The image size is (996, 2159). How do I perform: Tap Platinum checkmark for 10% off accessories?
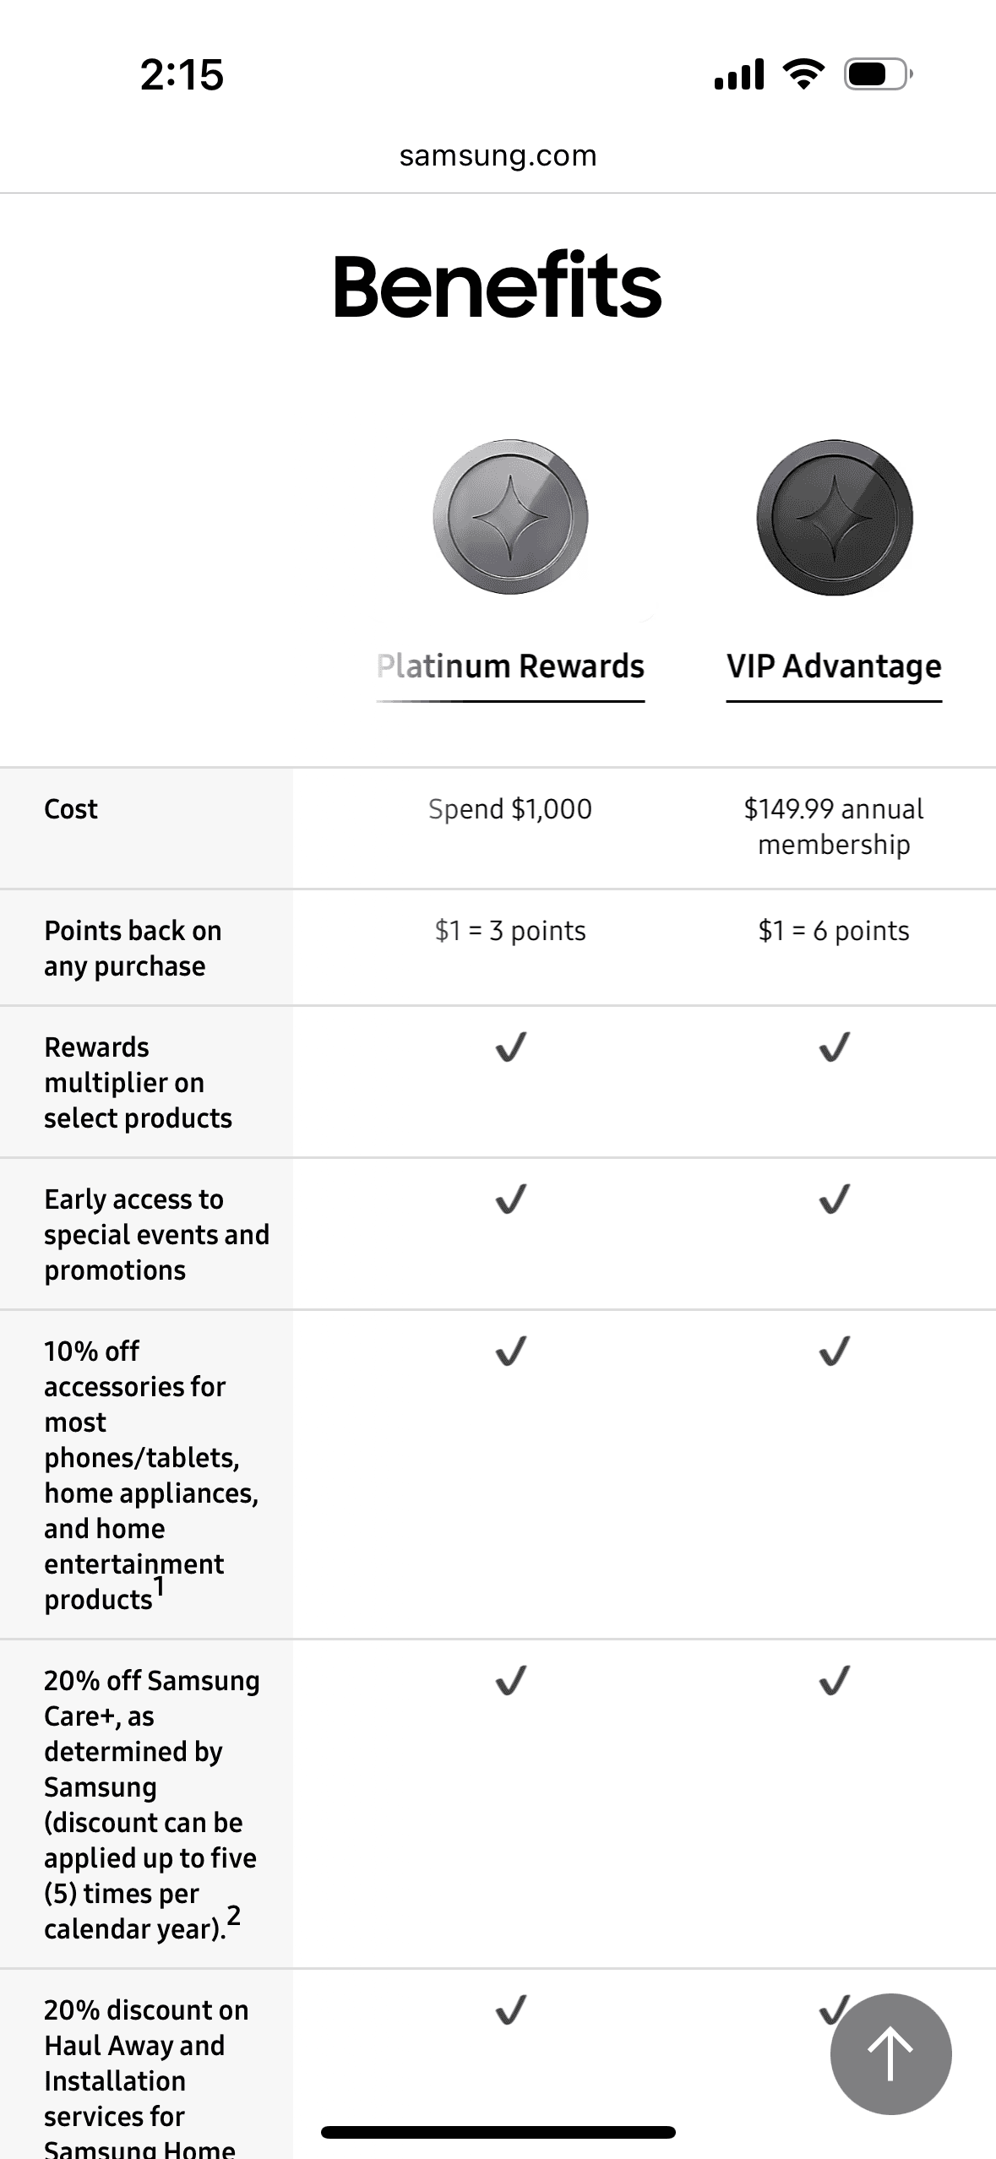tap(510, 1351)
